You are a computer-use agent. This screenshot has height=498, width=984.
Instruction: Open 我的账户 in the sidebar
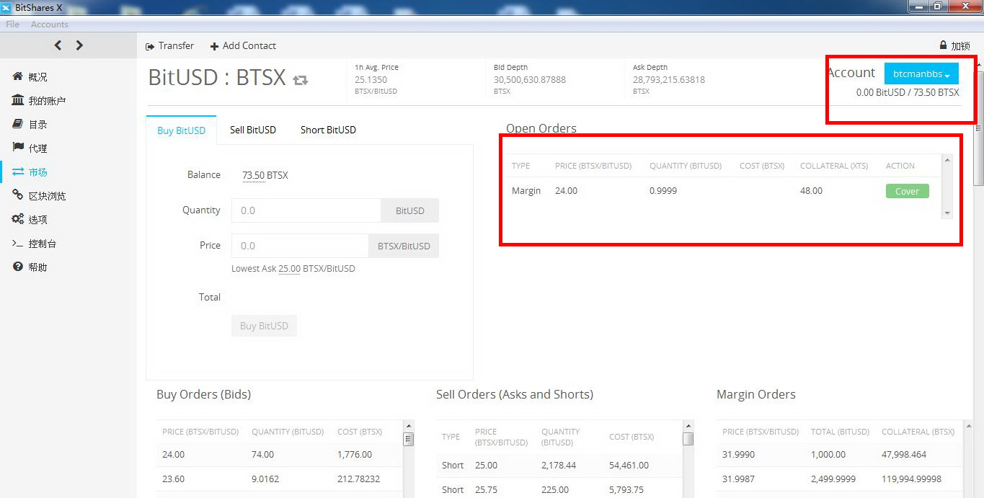click(47, 101)
